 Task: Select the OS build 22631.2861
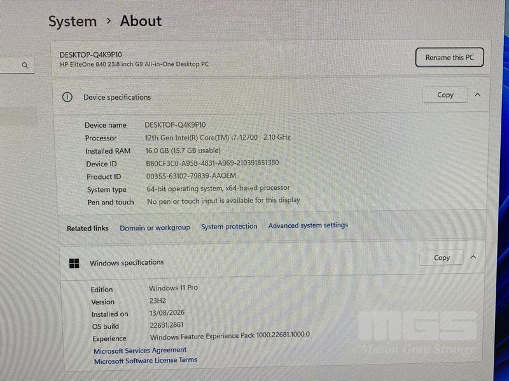pos(167,325)
